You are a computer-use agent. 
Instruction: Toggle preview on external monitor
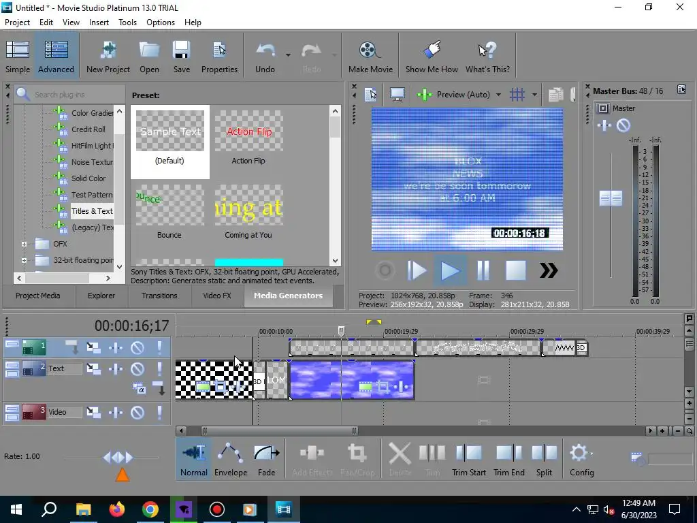tap(397, 94)
